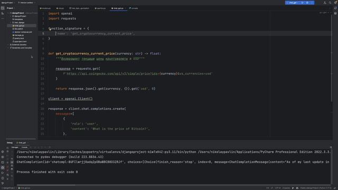Screen dimensions: 338x190
Task: Open the Version control dropdown
Action: point(27,3)
